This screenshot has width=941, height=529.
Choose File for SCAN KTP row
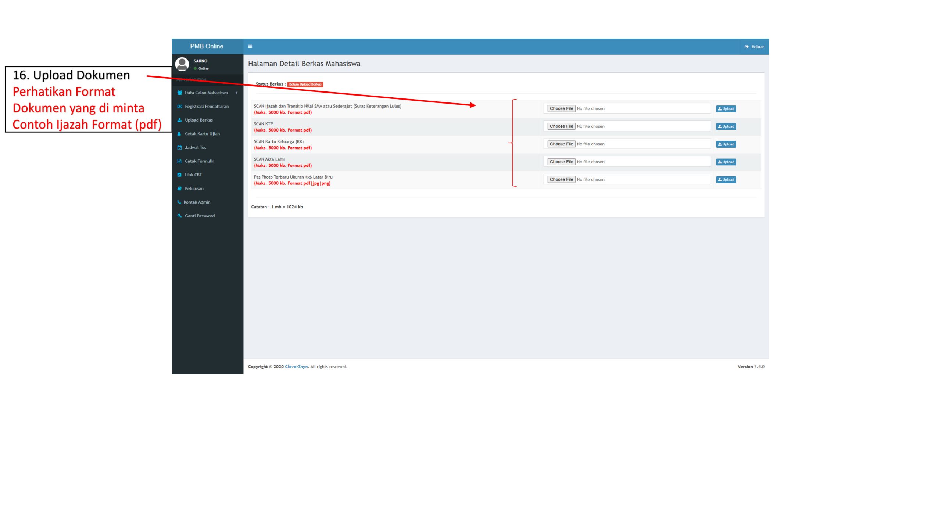[x=561, y=126]
